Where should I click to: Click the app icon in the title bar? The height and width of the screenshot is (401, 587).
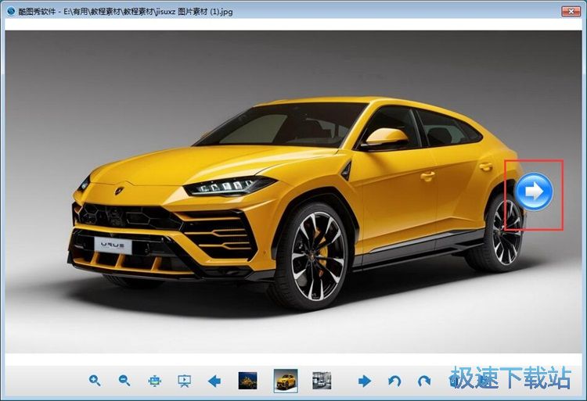pyautogui.click(x=10, y=12)
